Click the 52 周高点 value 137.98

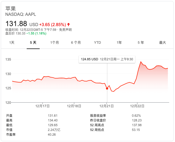[136, 125]
